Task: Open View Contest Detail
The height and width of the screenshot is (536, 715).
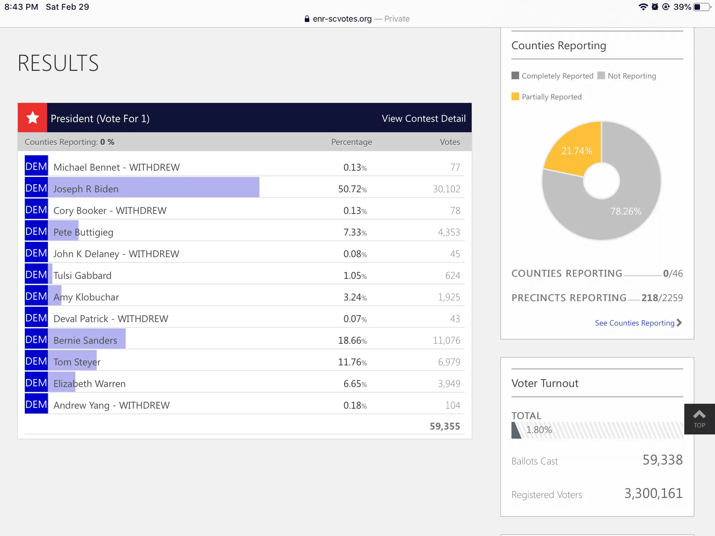Action: [423, 119]
